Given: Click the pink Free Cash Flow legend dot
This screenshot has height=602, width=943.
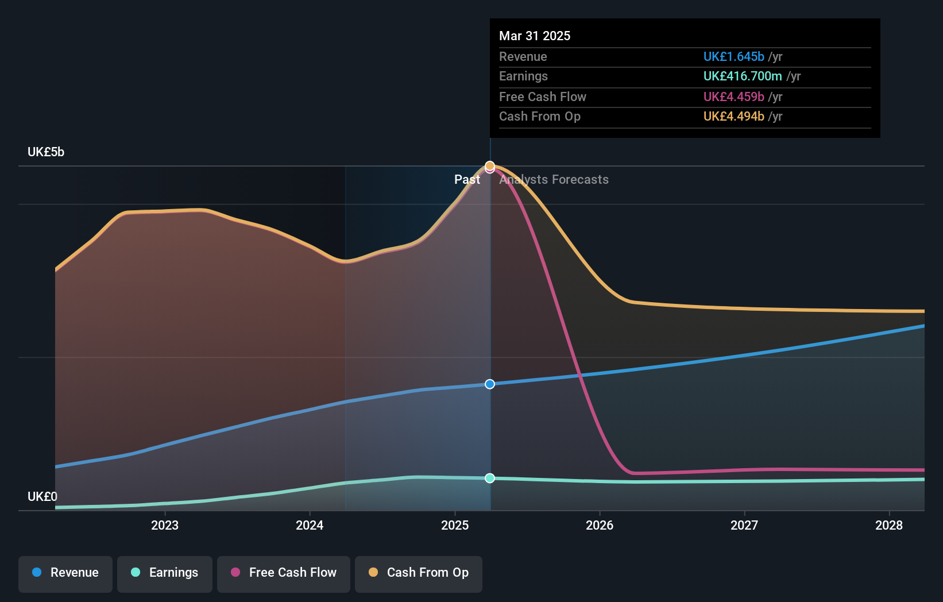Looking at the screenshot, I should [x=235, y=573].
